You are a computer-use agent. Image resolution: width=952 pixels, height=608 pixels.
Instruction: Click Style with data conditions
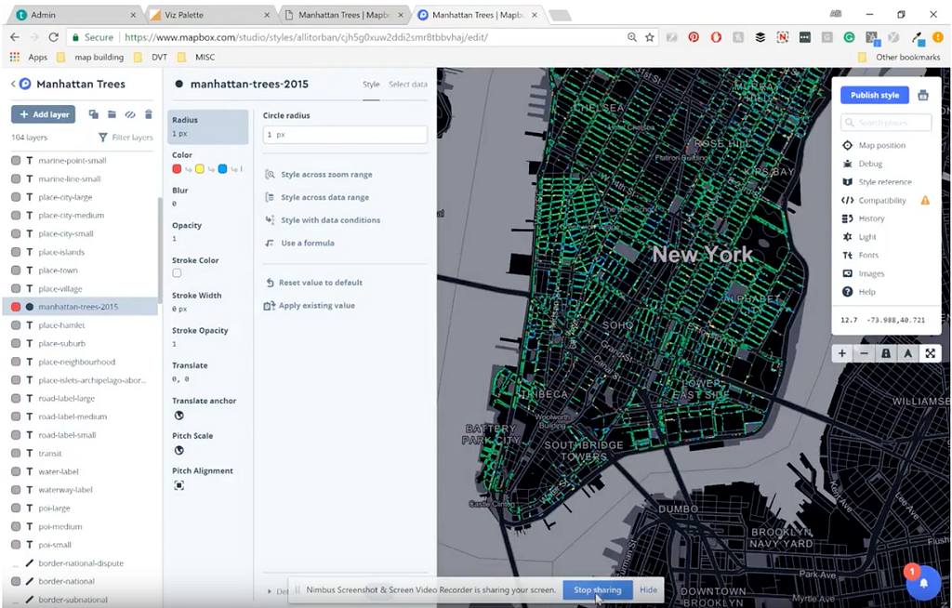coord(323,220)
